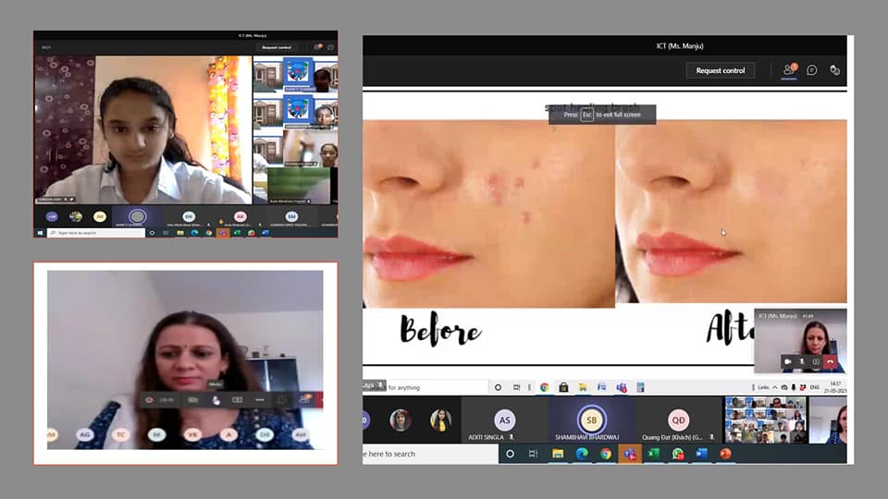The height and width of the screenshot is (499, 888).
Task: Select SM avatar in top-left window strip
Action: pos(291,216)
